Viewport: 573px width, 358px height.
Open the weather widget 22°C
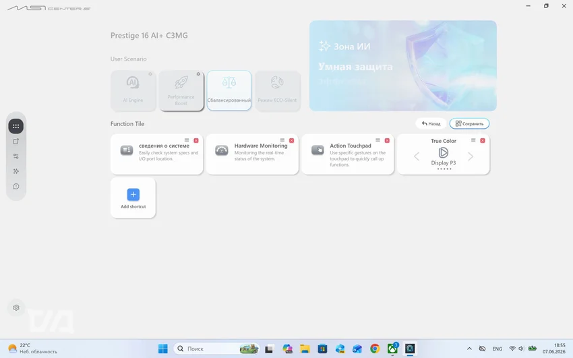click(33, 349)
